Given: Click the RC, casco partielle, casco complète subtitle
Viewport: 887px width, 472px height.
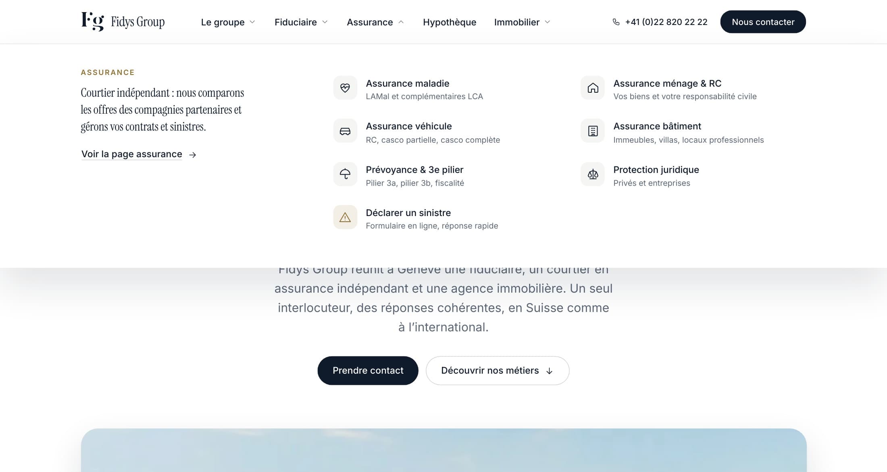Looking at the screenshot, I should click(x=433, y=140).
